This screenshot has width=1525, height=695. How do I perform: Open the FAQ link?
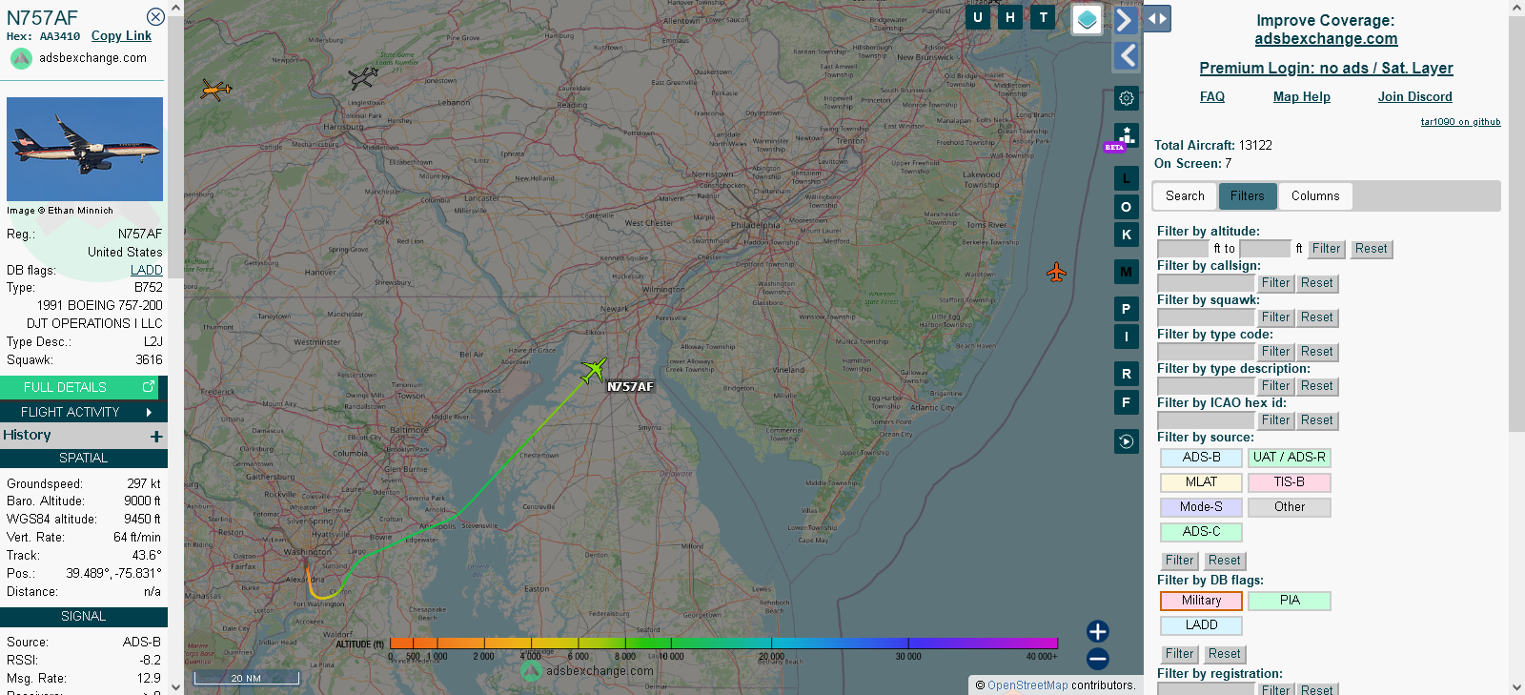1212,97
